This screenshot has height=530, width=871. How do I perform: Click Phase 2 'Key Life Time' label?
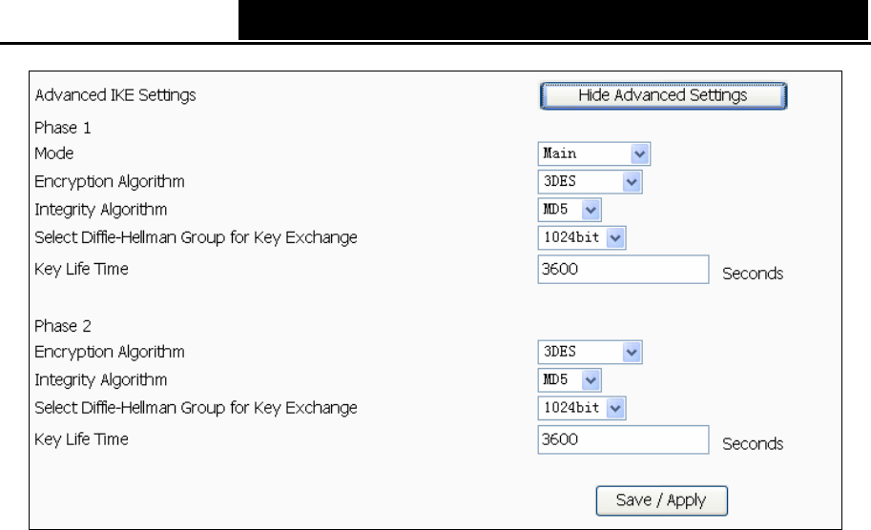(81, 439)
